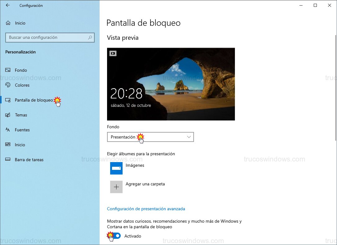Go to the sidebar Inicio start-menu settings

(x=20, y=145)
